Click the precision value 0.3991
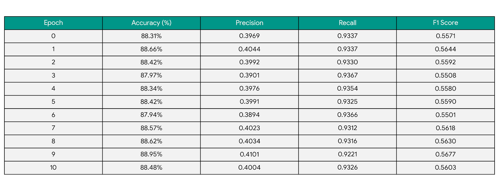This screenshot has height=191, width=499. [x=249, y=102]
